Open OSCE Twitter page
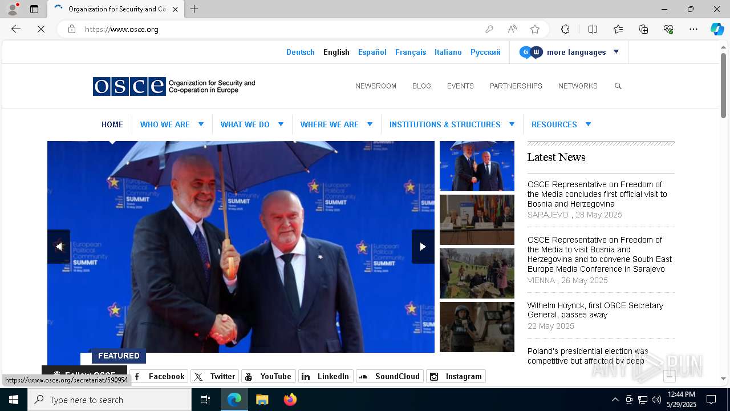This screenshot has height=411, width=730. click(x=214, y=376)
